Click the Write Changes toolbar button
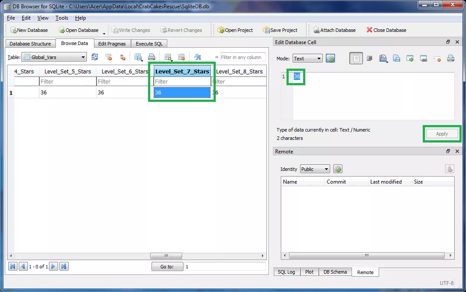The width and height of the screenshot is (466, 292). [x=131, y=30]
